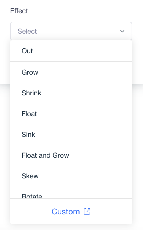This screenshot has height=230, width=143.
Task: Pick the Grow effect
Action: click(71, 72)
